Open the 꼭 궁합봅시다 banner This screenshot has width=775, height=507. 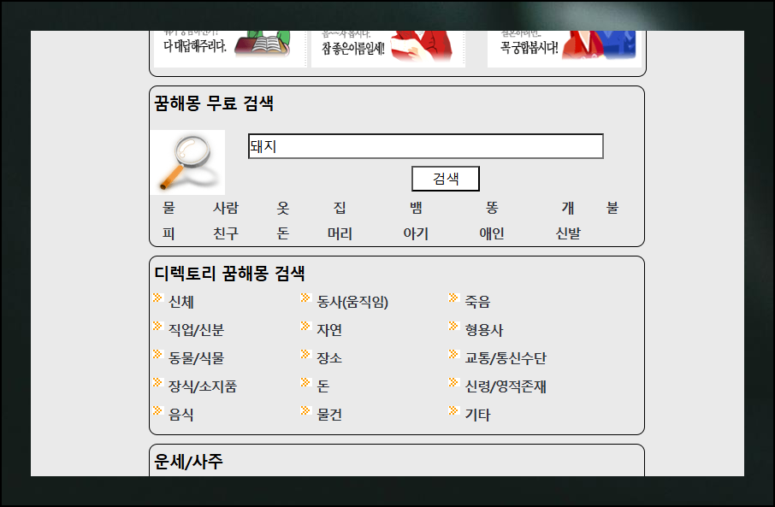(x=564, y=49)
